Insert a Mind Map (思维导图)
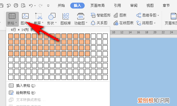The width and height of the screenshot is (177, 106). [x=146, y=15]
